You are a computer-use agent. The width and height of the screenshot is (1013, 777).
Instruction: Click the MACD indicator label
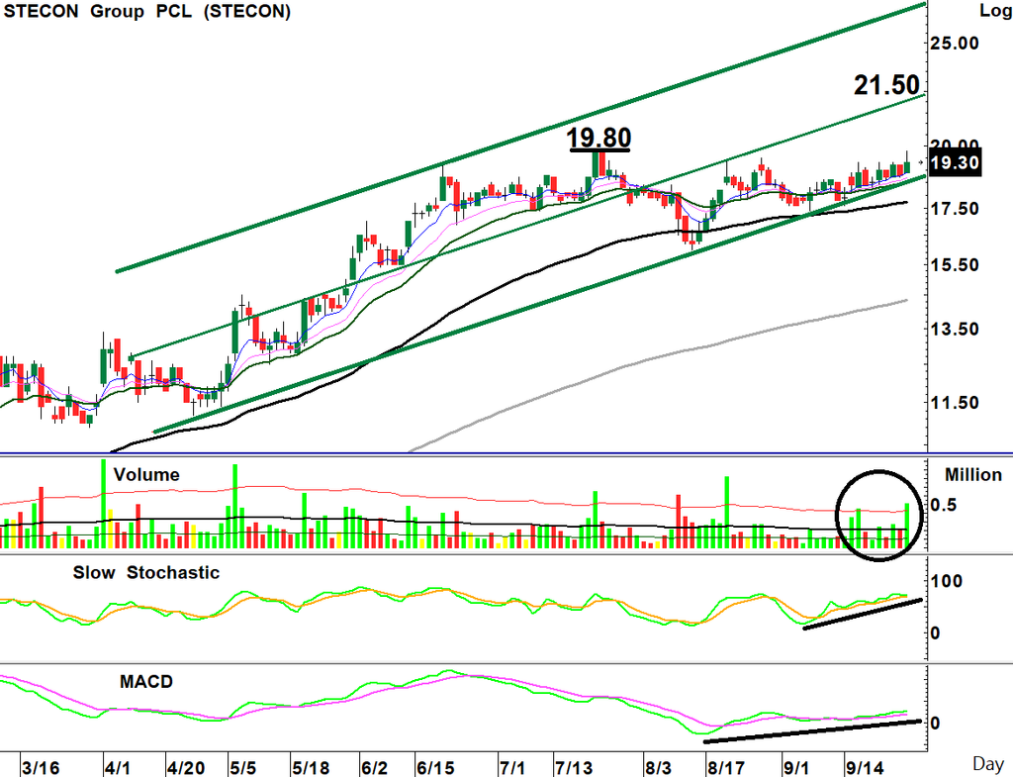pos(146,681)
